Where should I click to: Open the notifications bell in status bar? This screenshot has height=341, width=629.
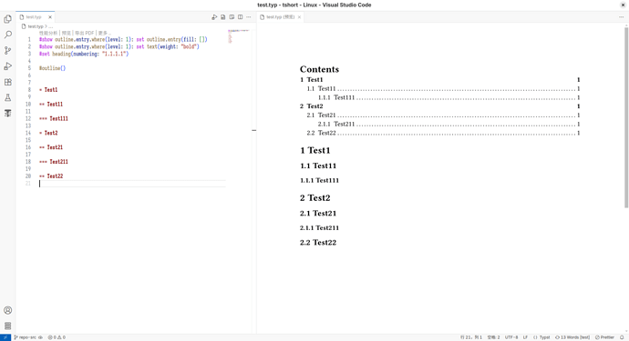622,337
